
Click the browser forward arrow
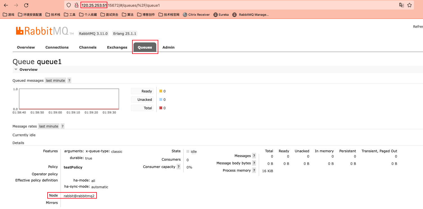pos(16,5)
